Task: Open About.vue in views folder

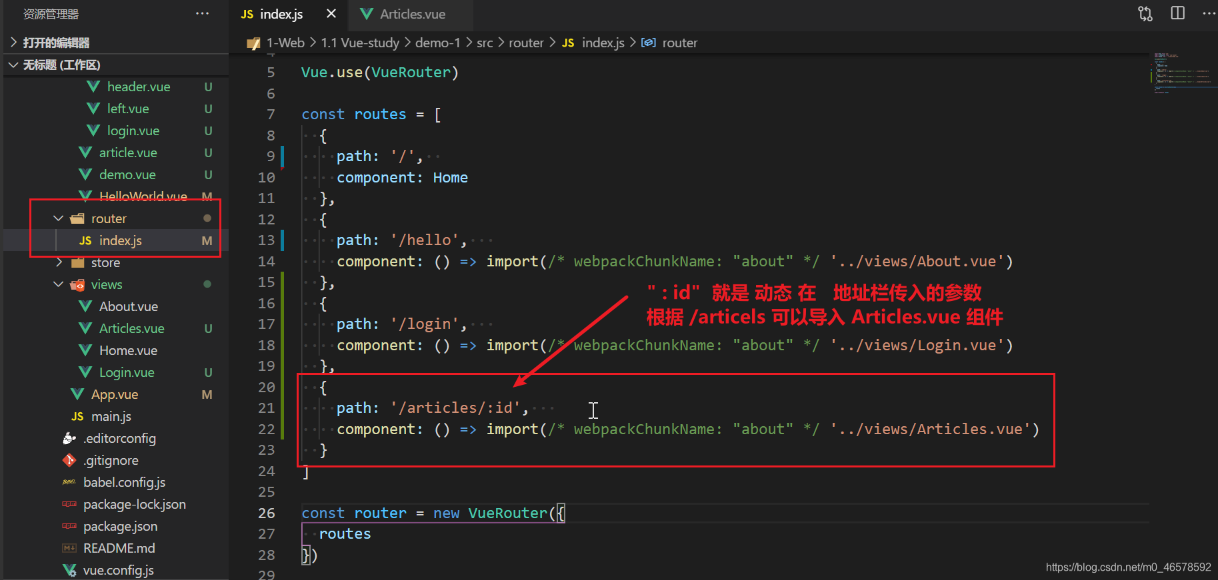Action: [129, 306]
